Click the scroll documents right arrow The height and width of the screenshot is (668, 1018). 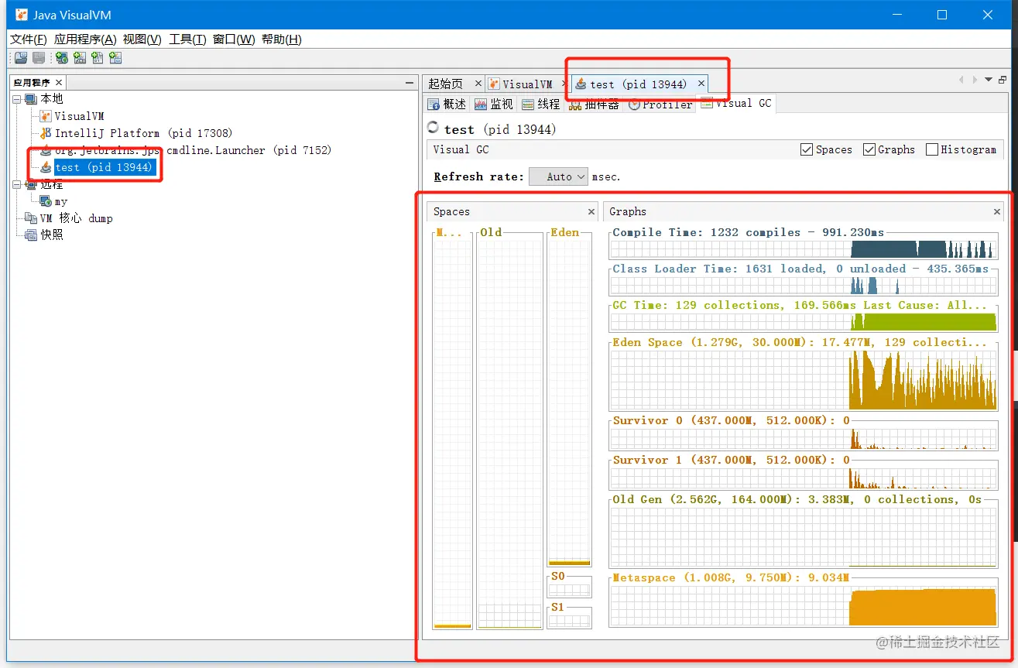(975, 80)
